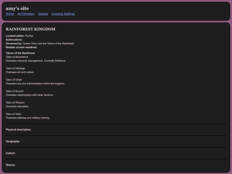
Task: Go to the Art Directory page
Action: [x=26, y=14]
